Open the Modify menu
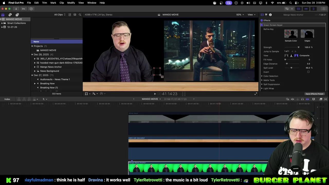This screenshot has width=329, height=185. click(x=71, y=3)
